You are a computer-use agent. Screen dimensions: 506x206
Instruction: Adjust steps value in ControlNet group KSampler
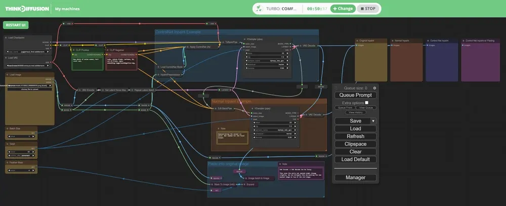[267, 53]
